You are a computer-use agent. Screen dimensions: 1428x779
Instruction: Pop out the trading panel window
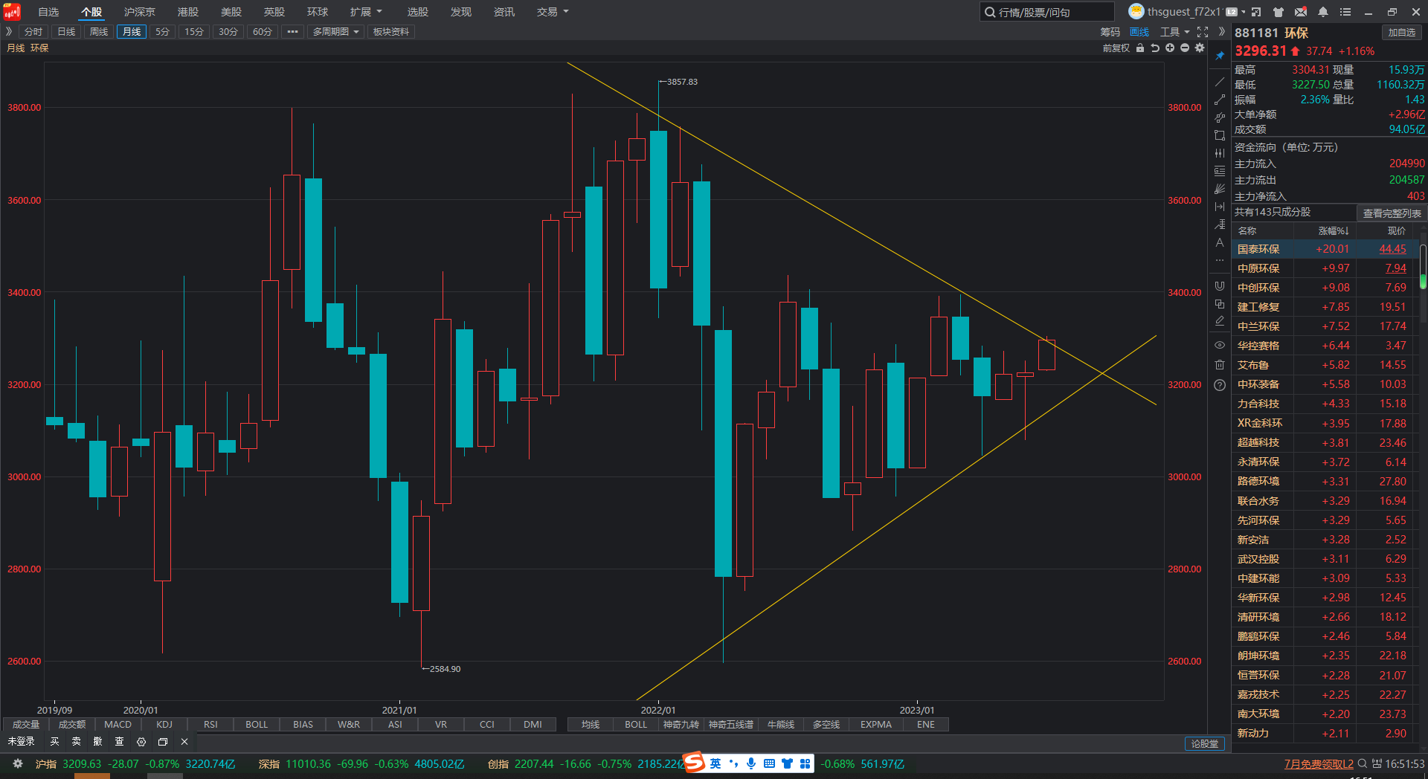click(163, 742)
